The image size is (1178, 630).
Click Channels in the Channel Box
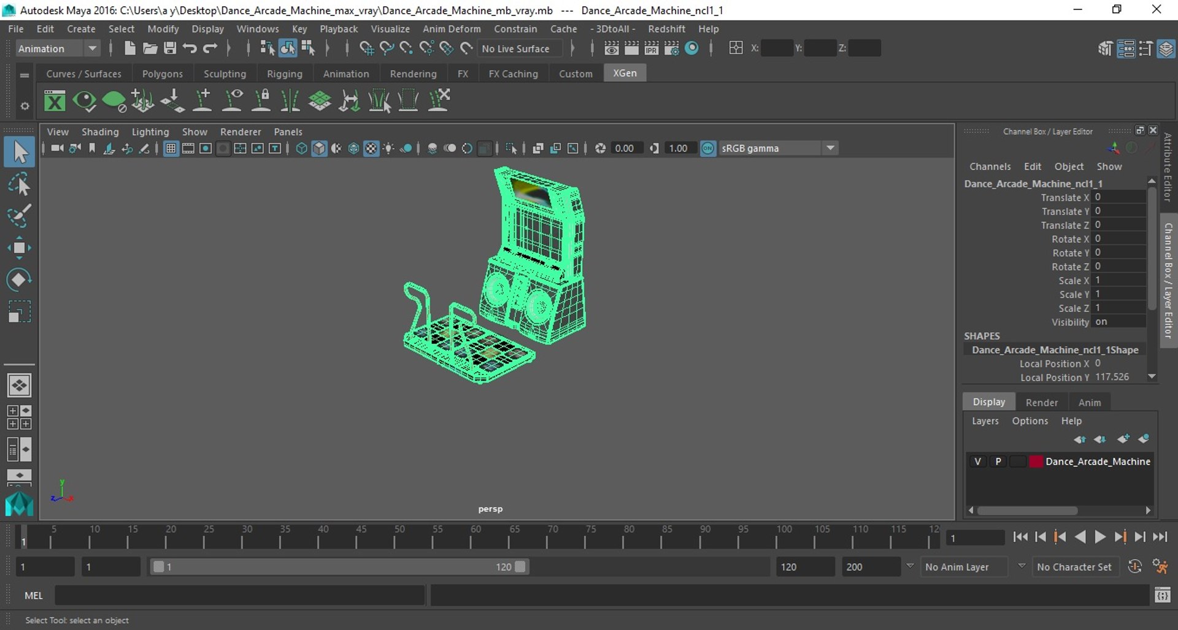[x=990, y=167]
